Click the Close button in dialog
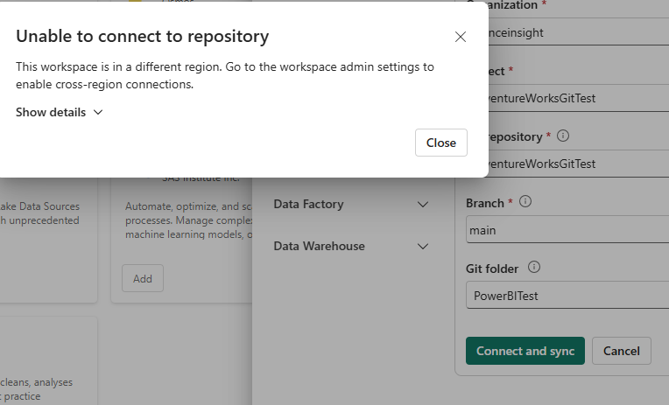 point(441,143)
